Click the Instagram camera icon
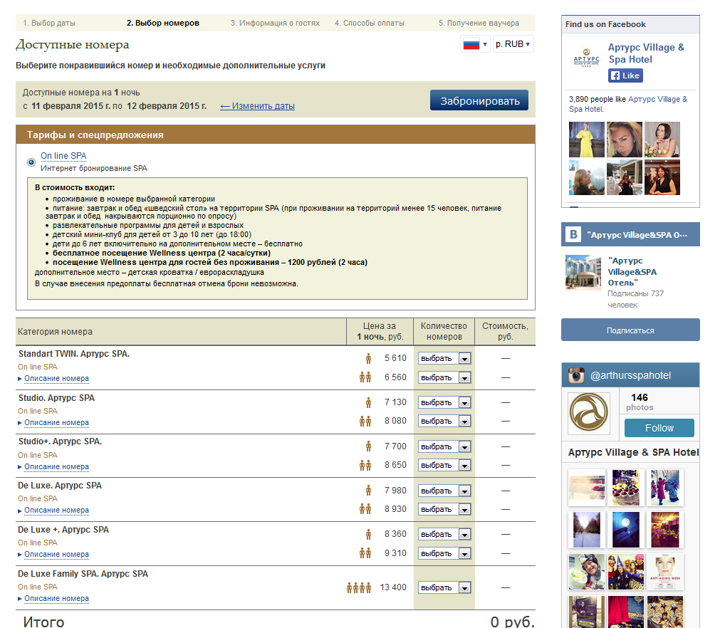 pos(575,375)
